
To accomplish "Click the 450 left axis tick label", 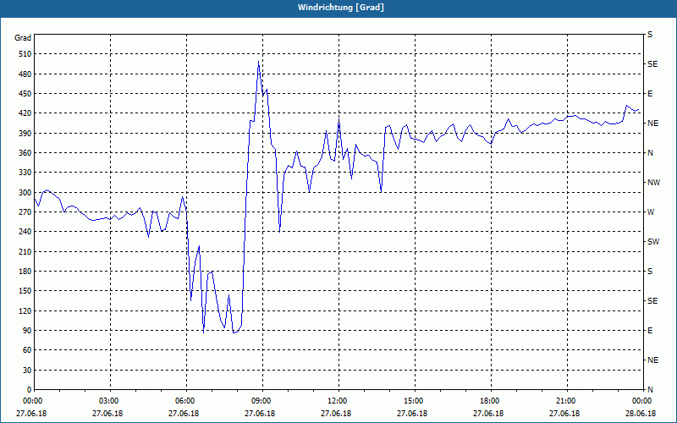I will [x=25, y=94].
